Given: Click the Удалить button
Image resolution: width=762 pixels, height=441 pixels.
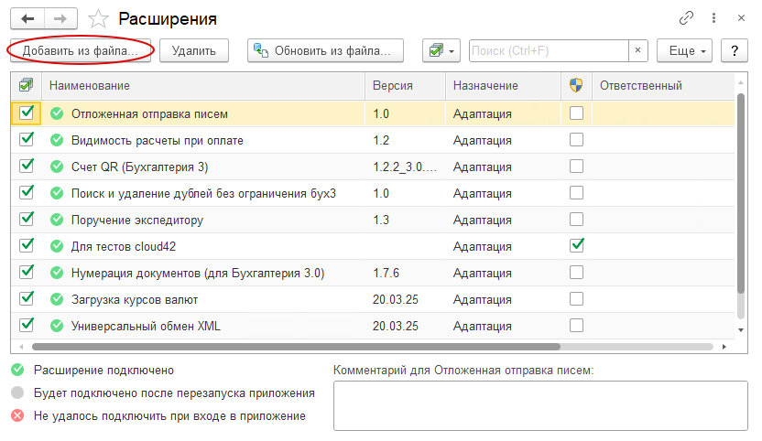Looking at the screenshot, I should [x=193, y=51].
